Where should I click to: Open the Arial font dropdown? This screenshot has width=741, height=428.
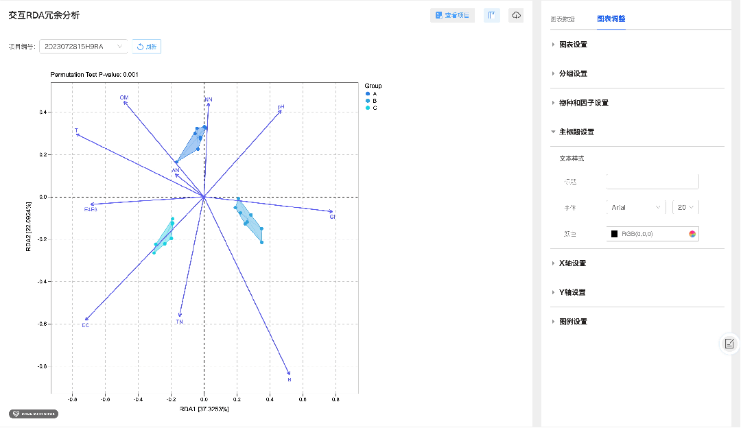pos(636,207)
